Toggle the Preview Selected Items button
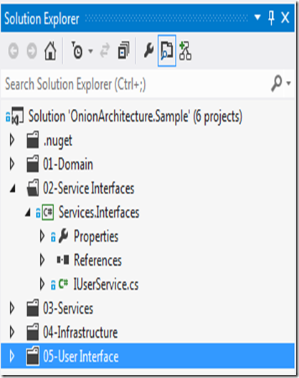 [167, 50]
